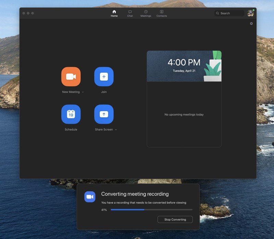Viewport: 274px width, 239px height.
Task: Click the 41% progress label
Action: (104, 210)
